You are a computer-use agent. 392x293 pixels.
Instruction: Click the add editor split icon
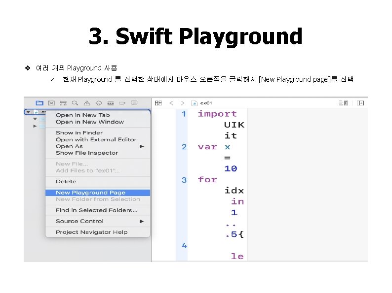360,103
